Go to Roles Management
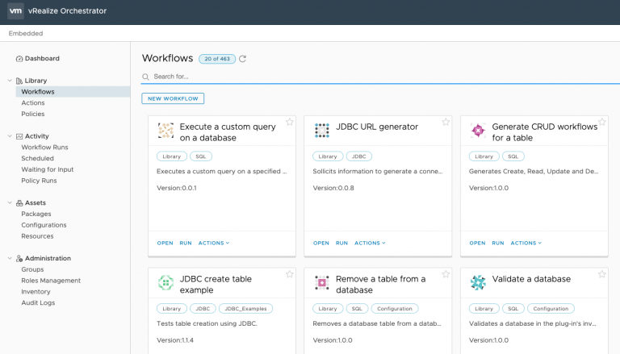 pyautogui.click(x=51, y=281)
